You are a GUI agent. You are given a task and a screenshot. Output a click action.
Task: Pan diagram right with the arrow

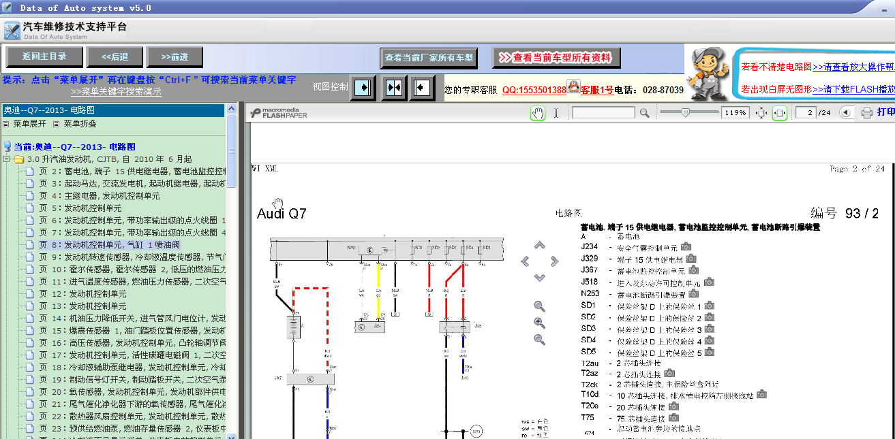tap(554, 261)
